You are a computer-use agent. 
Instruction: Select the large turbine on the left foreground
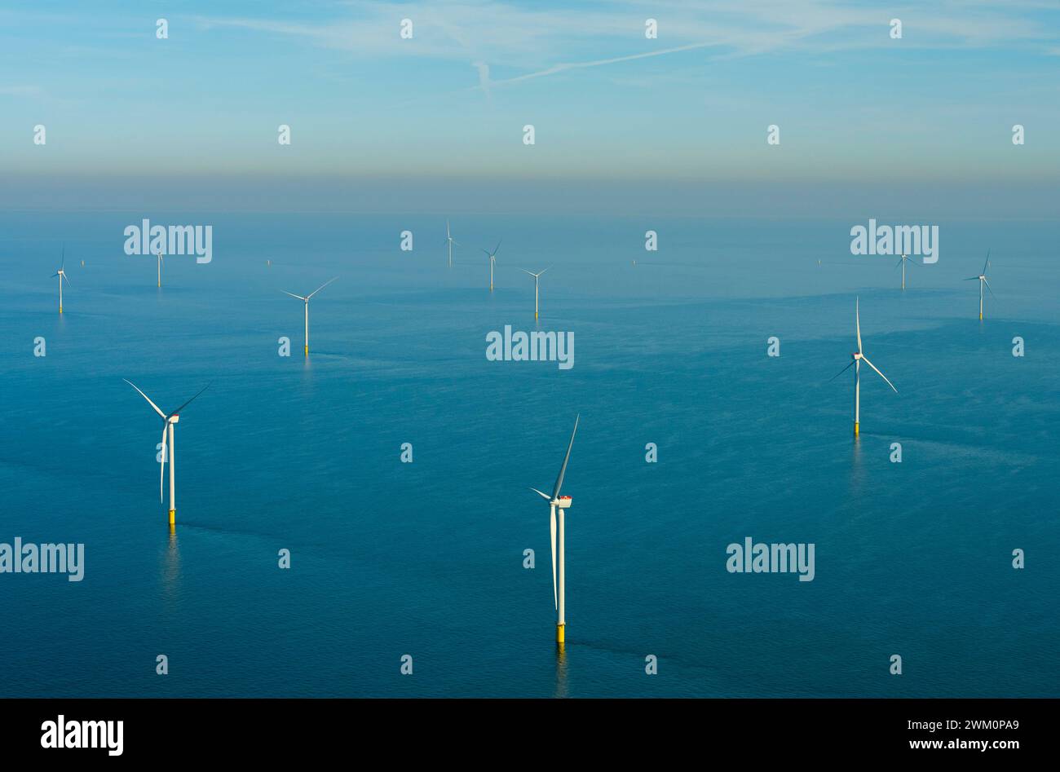(169, 452)
